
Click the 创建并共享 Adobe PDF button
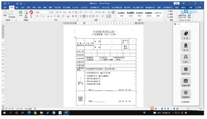pos(182,15)
